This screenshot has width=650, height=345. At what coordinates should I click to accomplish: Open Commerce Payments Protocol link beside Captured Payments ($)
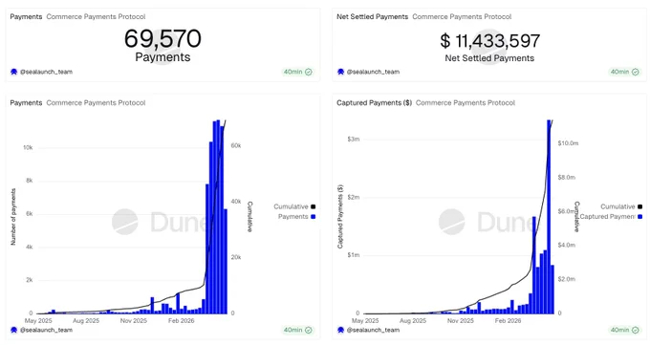tap(466, 102)
